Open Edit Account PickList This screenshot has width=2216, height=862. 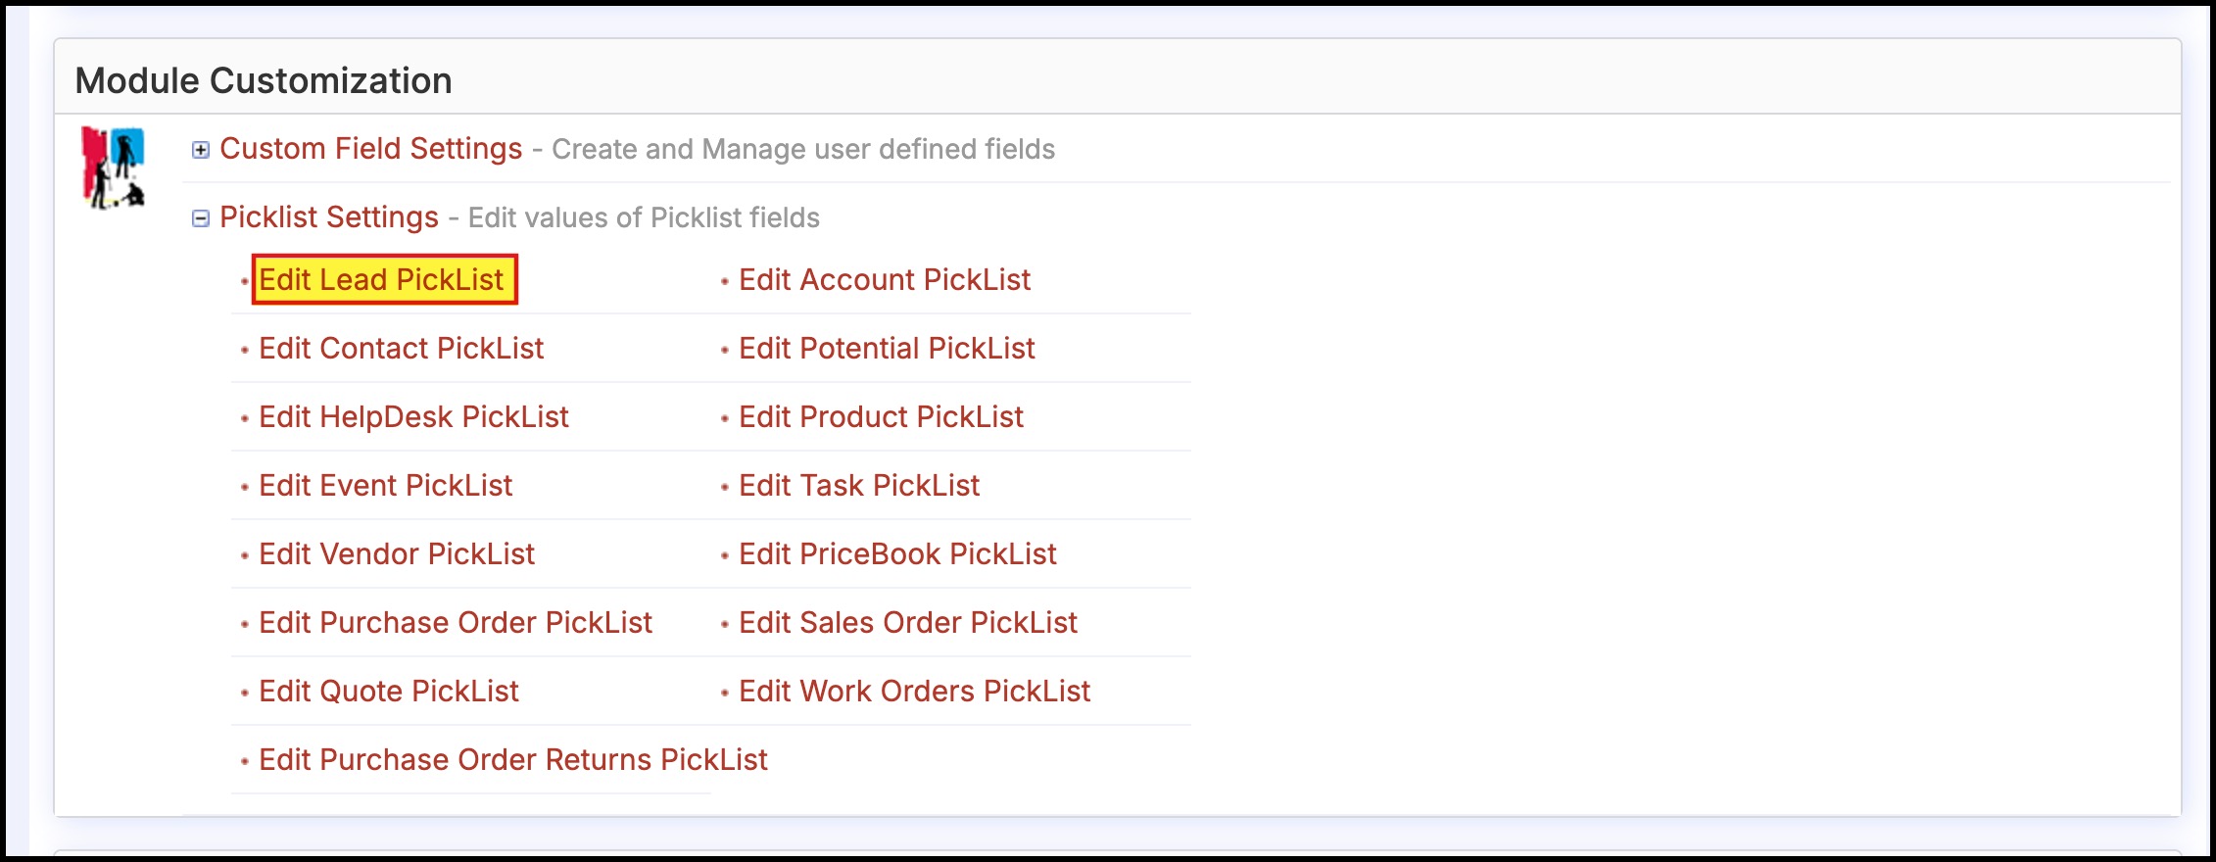(x=884, y=280)
